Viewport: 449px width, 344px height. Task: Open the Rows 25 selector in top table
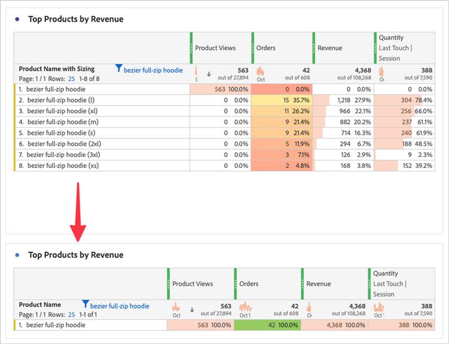(x=71, y=79)
